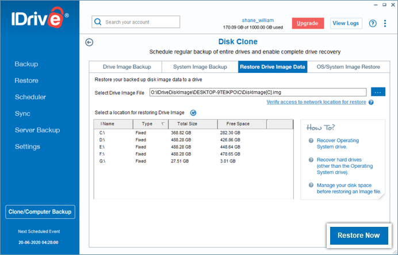The width and height of the screenshot is (398, 255).
Task: Open OS/System Image Restore tab
Action: pos(349,67)
